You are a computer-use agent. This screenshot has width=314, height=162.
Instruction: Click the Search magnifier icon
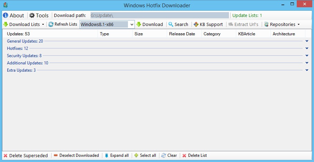point(171,24)
